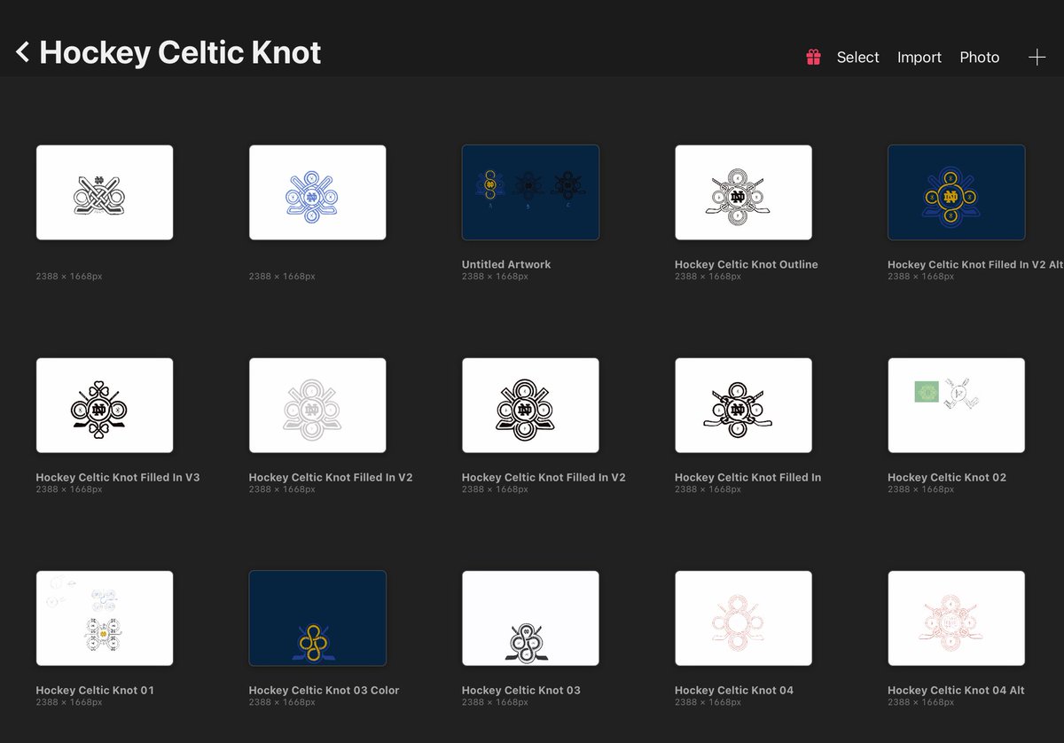Tap the Hockey Celtic Knot 04 Alt name label
This screenshot has height=743, width=1064.
coord(956,690)
